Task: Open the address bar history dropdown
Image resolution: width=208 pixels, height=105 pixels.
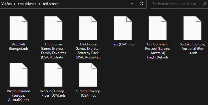Action: pos(132,3)
